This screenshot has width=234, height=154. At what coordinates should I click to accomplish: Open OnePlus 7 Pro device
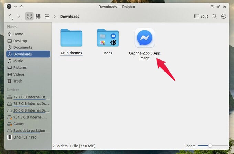click(x=28, y=137)
